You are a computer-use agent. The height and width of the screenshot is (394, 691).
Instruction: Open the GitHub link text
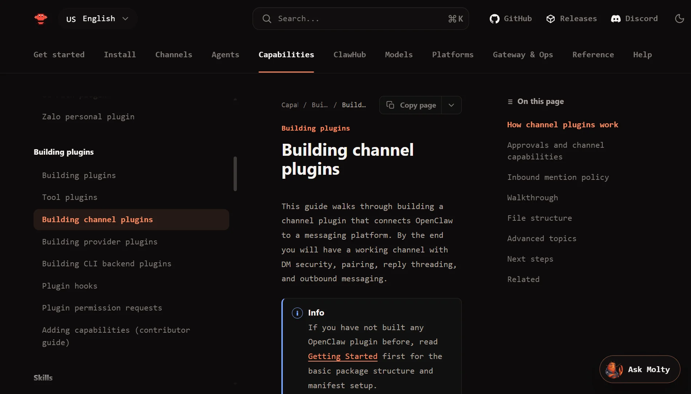coord(518,19)
